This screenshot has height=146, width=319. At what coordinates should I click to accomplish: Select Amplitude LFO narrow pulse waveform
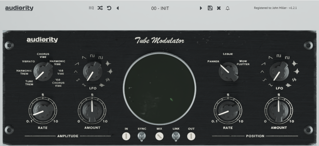click(92, 56)
